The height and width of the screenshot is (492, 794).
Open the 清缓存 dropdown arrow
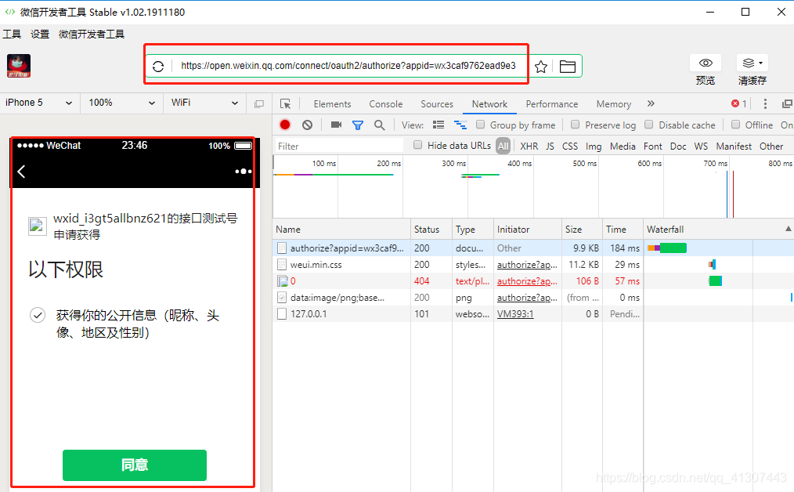pyautogui.click(x=760, y=63)
